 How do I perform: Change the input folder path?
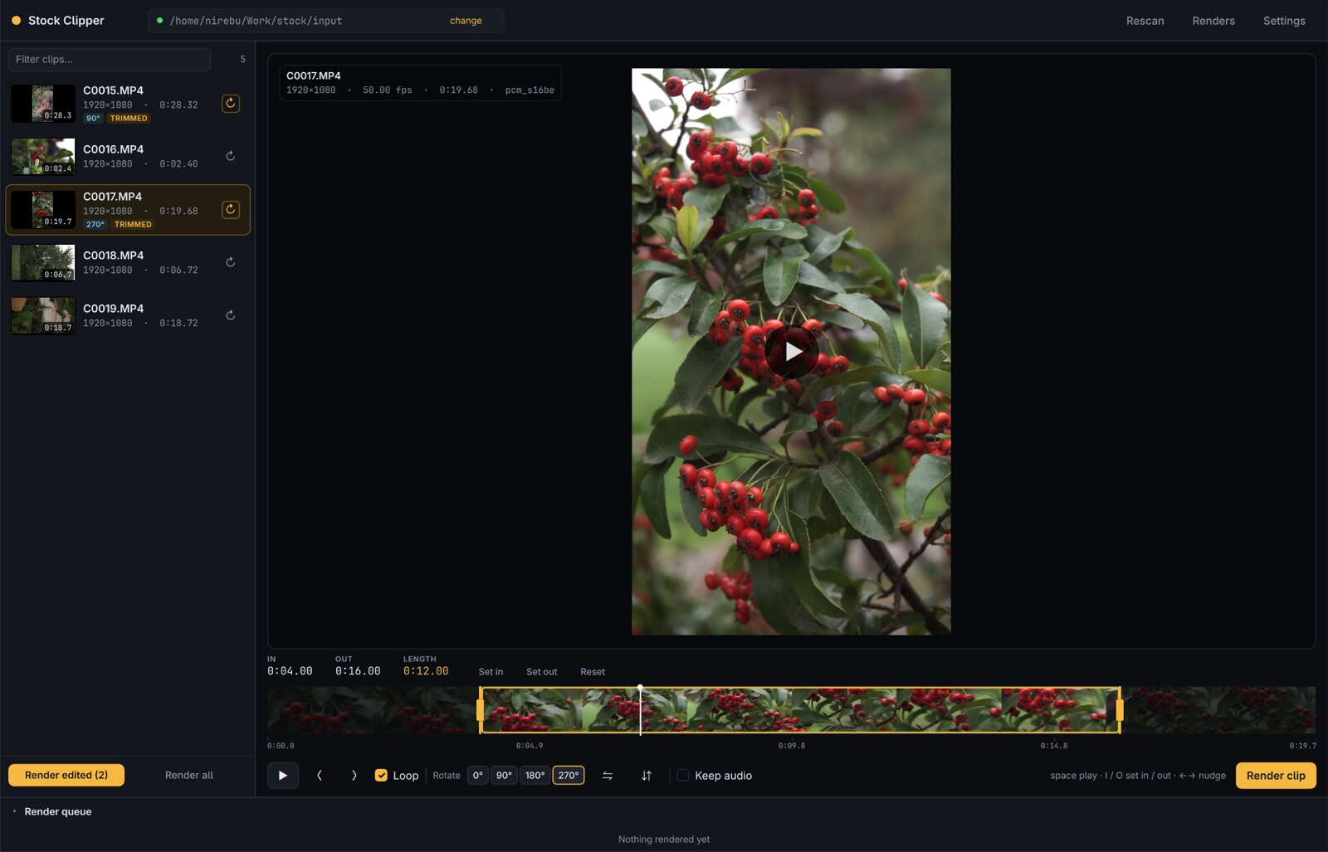[x=466, y=21]
